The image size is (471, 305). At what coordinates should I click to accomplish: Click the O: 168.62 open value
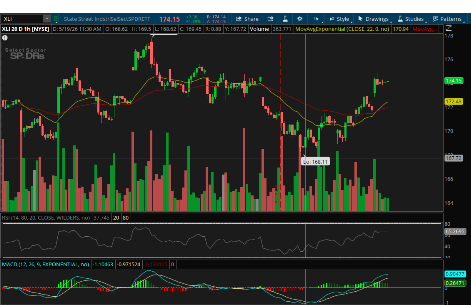[x=116, y=29]
